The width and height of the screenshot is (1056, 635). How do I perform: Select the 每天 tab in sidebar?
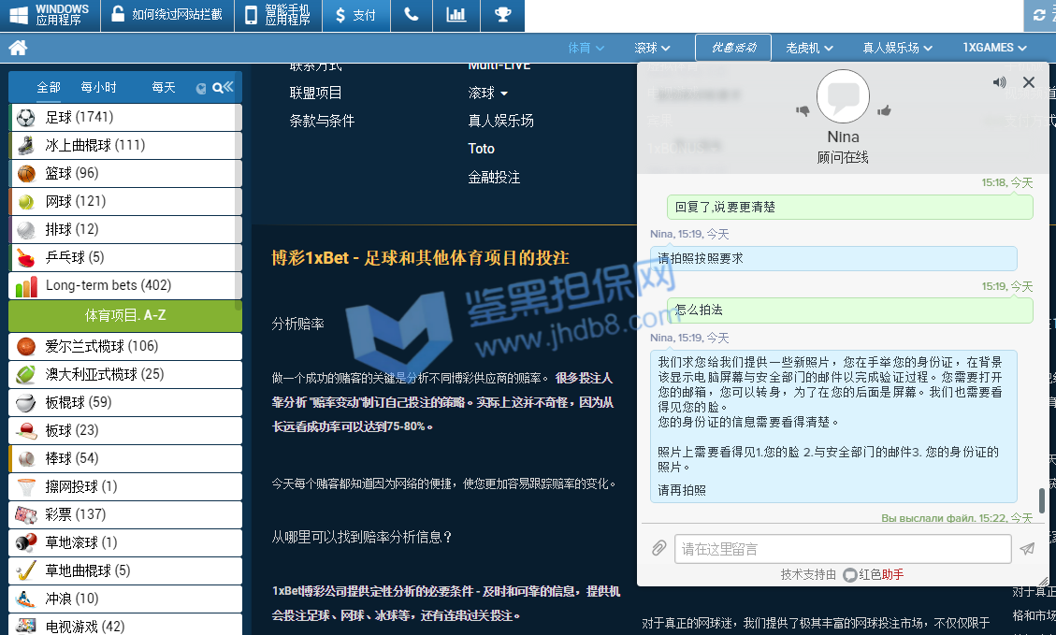click(164, 87)
